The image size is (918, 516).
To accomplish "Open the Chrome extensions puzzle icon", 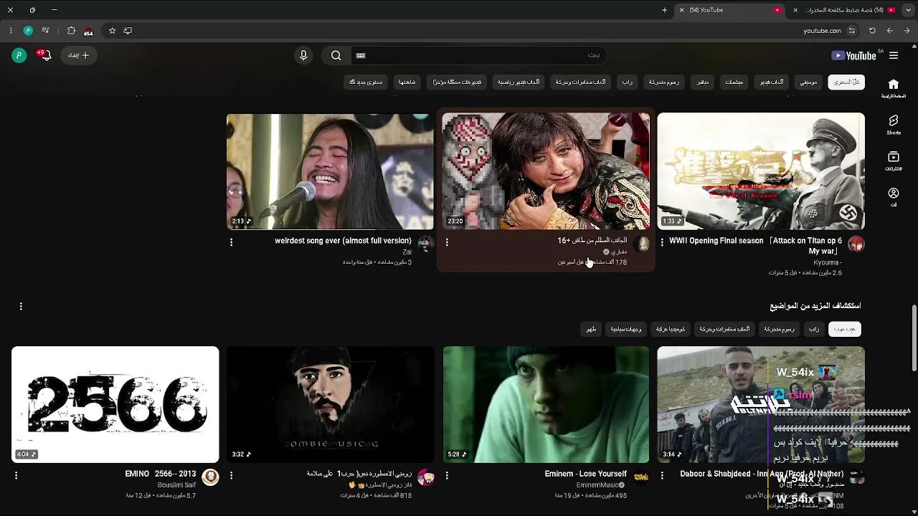I will [x=71, y=31].
